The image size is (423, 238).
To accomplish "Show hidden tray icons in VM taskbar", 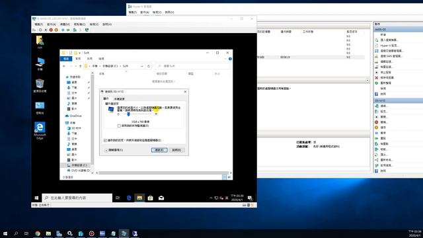I will tap(211, 198).
